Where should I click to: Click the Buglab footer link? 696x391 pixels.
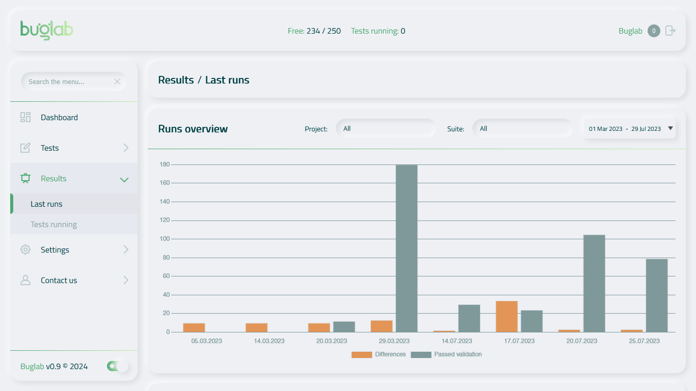point(32,366)
